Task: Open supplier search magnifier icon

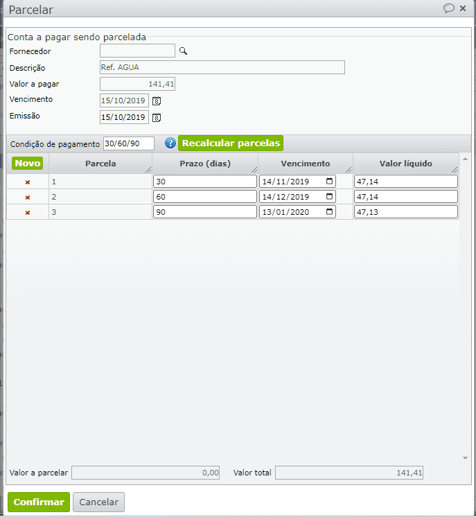Action: click(183, 51)
